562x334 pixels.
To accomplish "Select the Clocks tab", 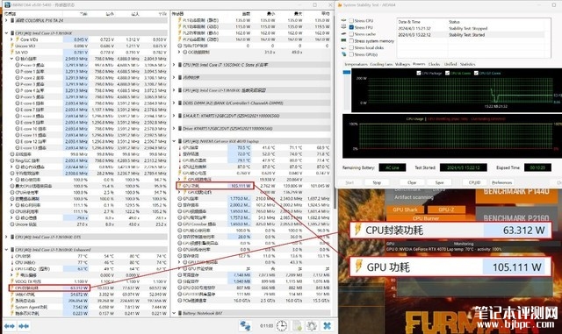I will [434, 65].
